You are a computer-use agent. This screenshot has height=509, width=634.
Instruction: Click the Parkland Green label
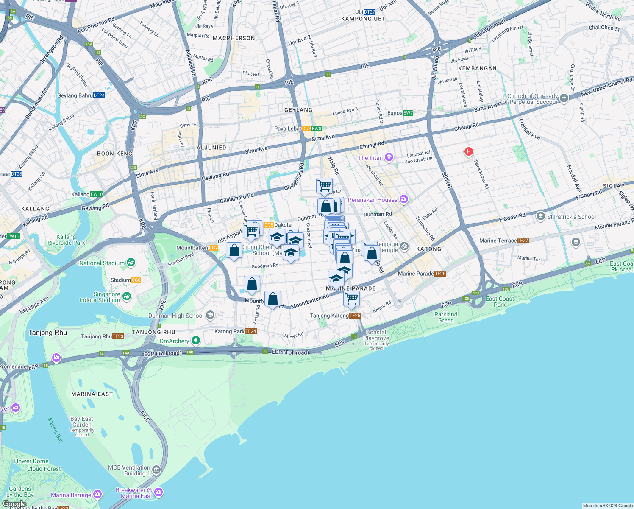tap(446, 317)
